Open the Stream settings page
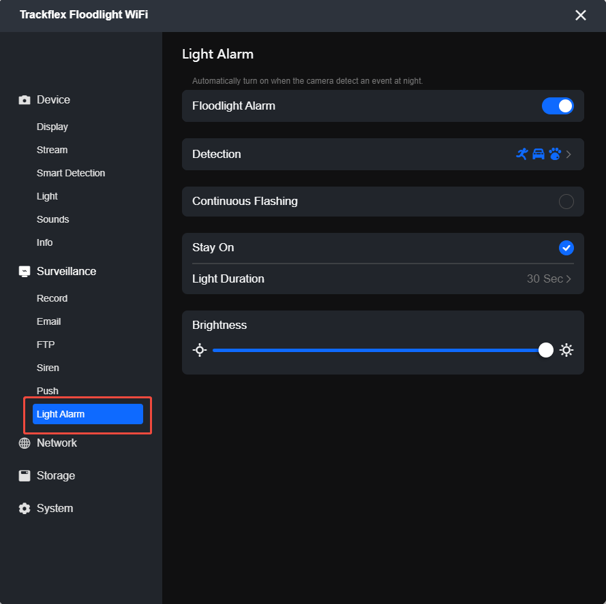This screenshot has height=604, width=606. pyautogui.click(x=52, y=150)
